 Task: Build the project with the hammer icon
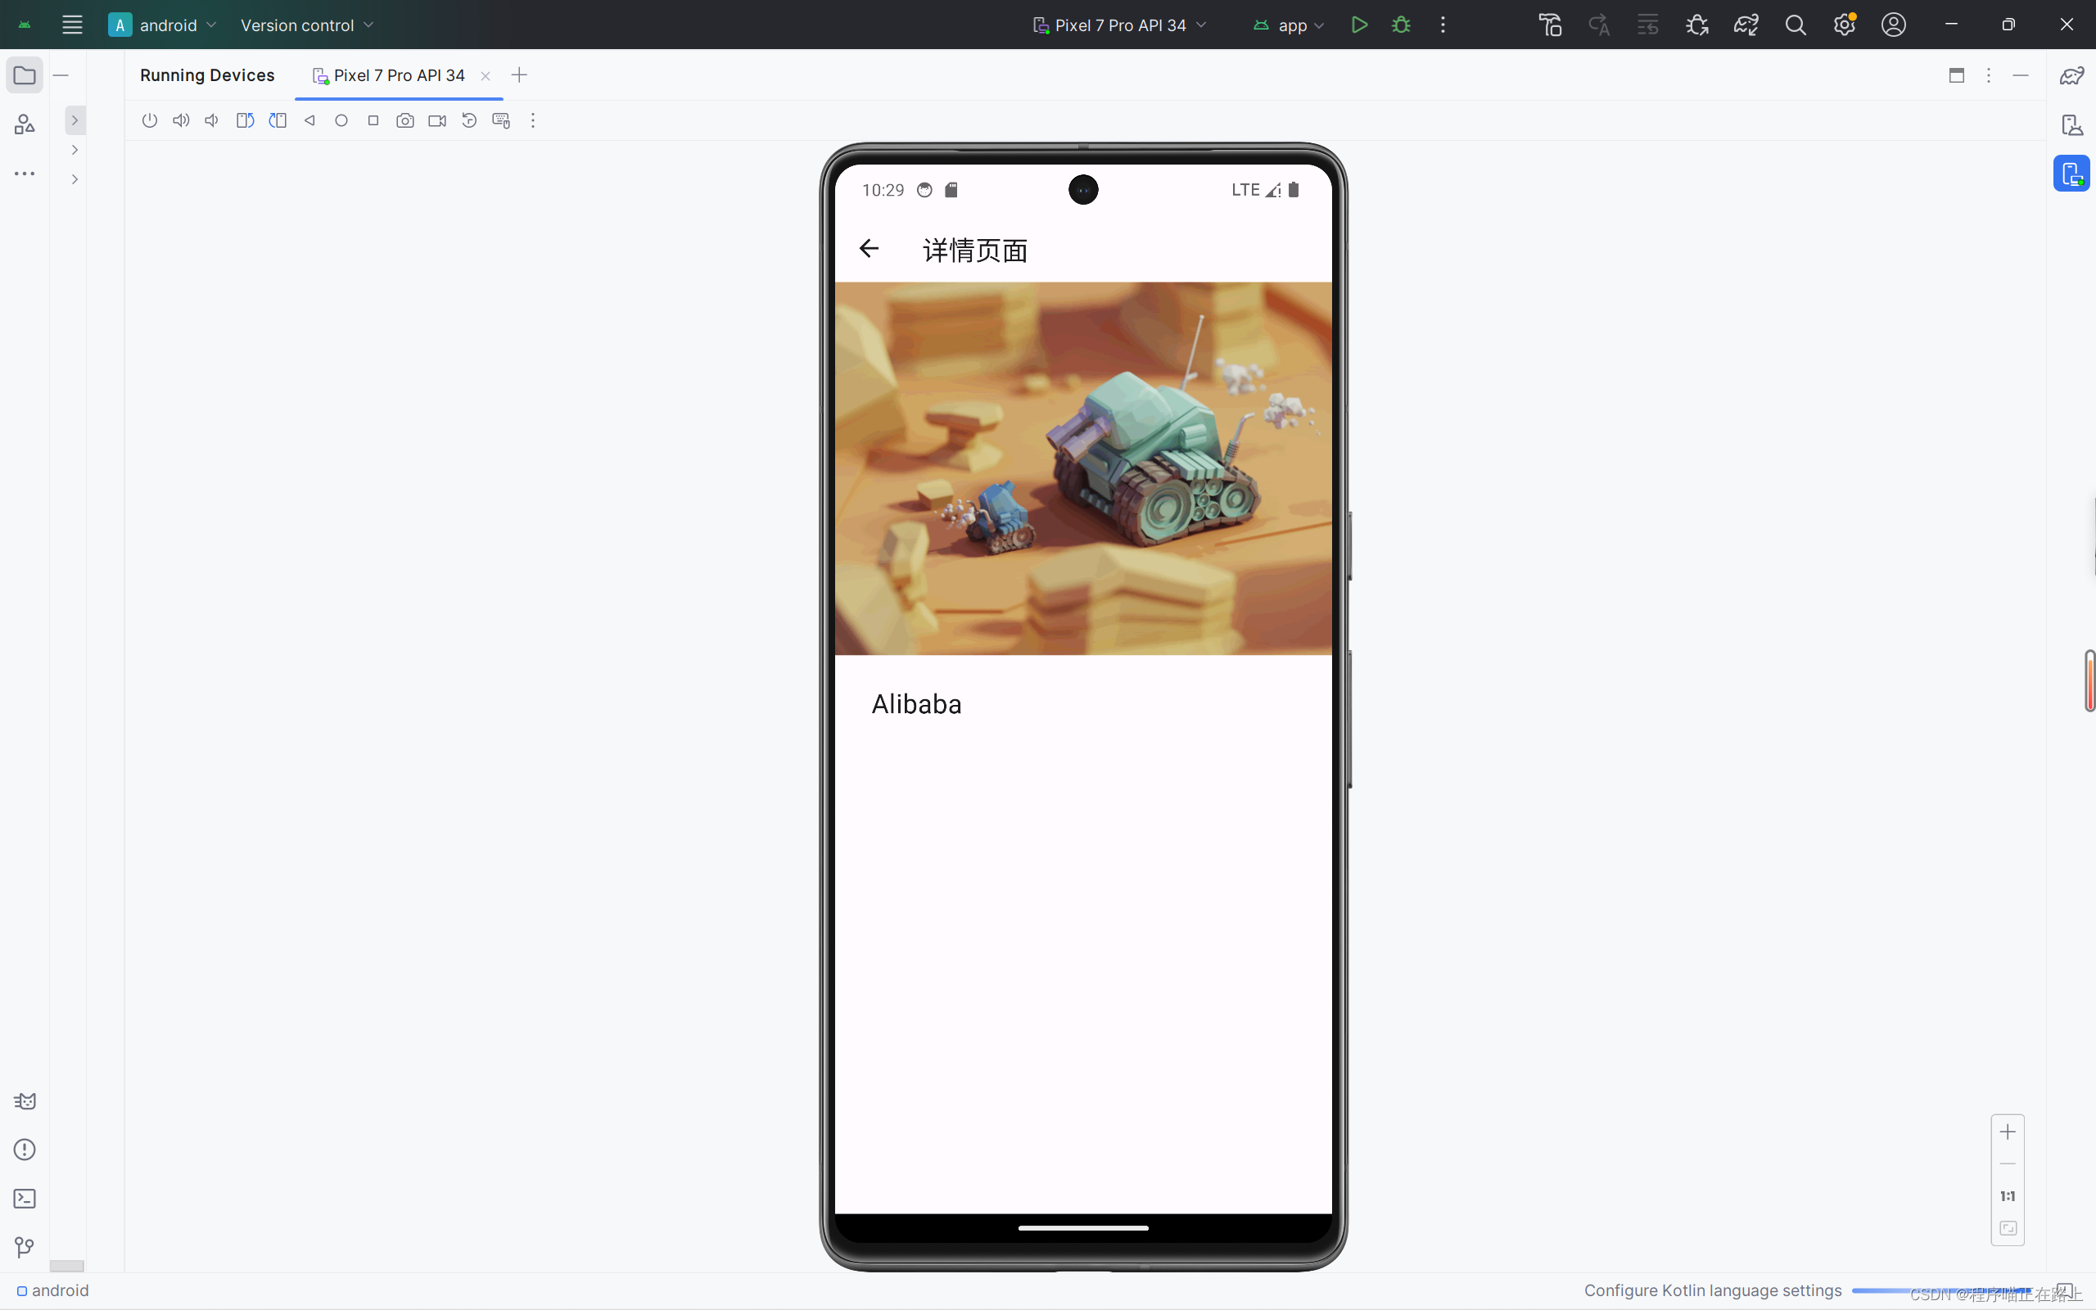[x=1551, y=25]
